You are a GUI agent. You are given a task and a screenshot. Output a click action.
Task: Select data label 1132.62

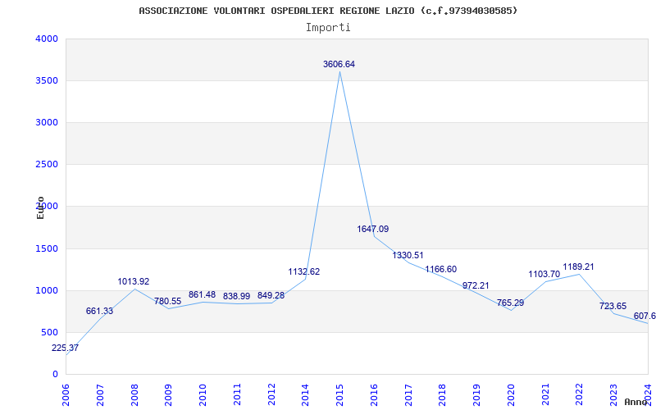pyautogui.click(x=303, y=272)
